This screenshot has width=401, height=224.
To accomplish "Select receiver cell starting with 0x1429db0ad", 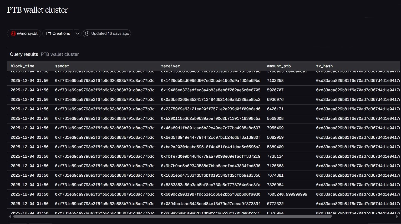I will click(x=211, y=81).
